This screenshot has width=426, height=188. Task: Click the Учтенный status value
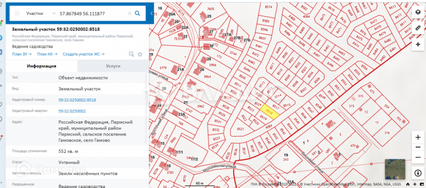69,163
